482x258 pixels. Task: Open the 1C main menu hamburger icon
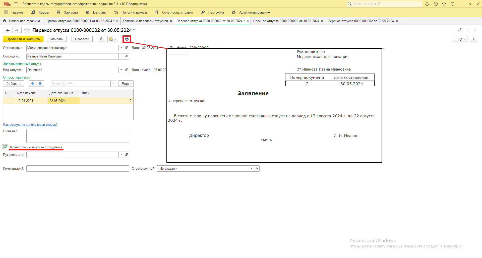pyautogui.click(x=16, y=4)
